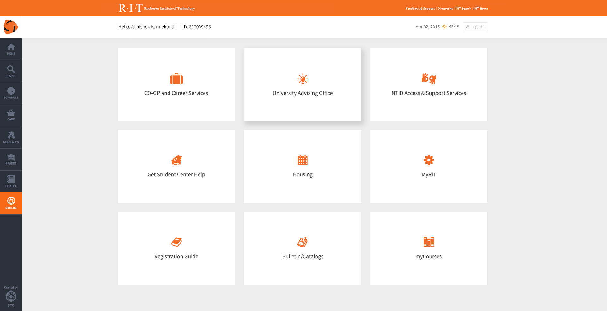The image size is (607, 311).
Task: Open the Get Student Center Help link
Action: (x=176, y=175)
